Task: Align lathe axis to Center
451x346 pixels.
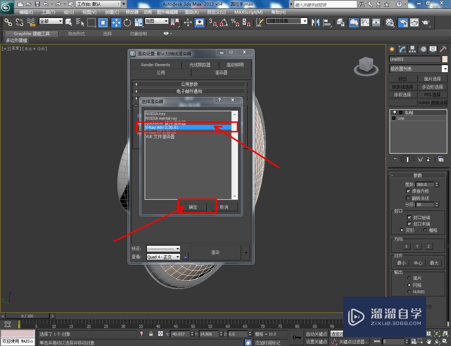Action: click(x=418, y=263)
